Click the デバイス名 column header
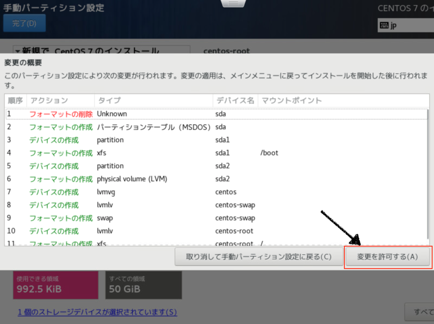 (235, 100)
